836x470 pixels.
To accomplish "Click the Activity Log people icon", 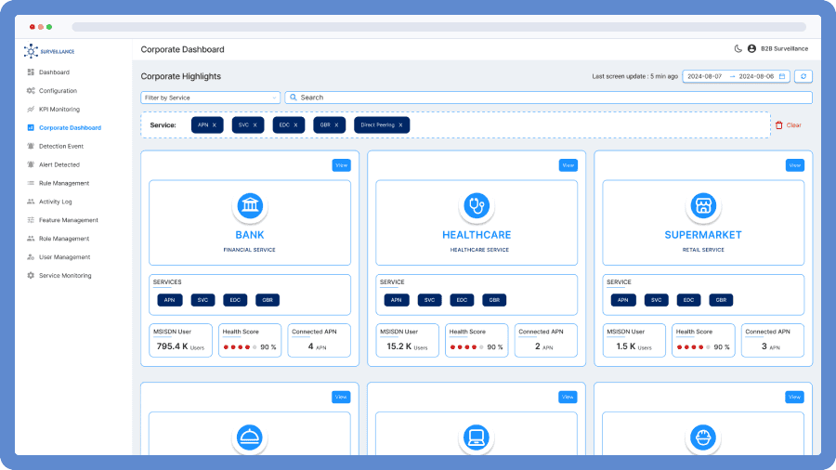I will pyautogui.click(x=31, y=202).
